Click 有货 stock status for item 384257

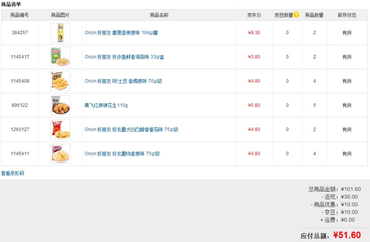tap(347, 33)
